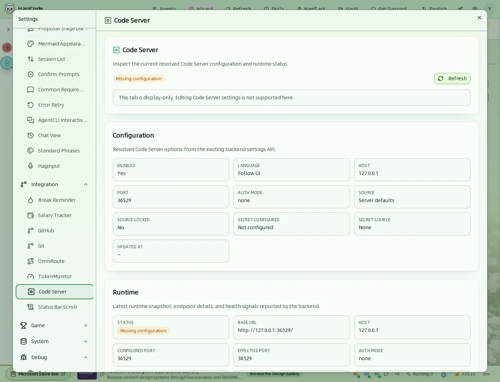Click the System database icon

pos(24,341)
